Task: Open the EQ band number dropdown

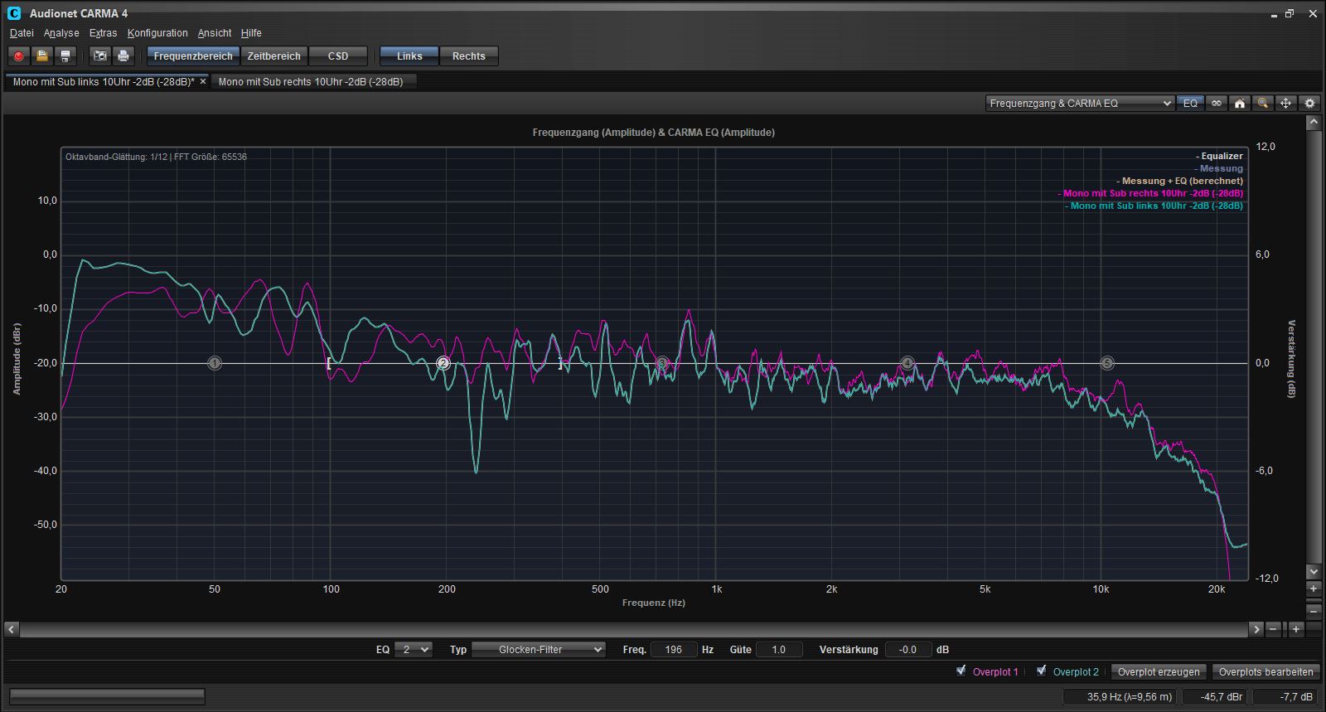Action: (x=414, y=650)
